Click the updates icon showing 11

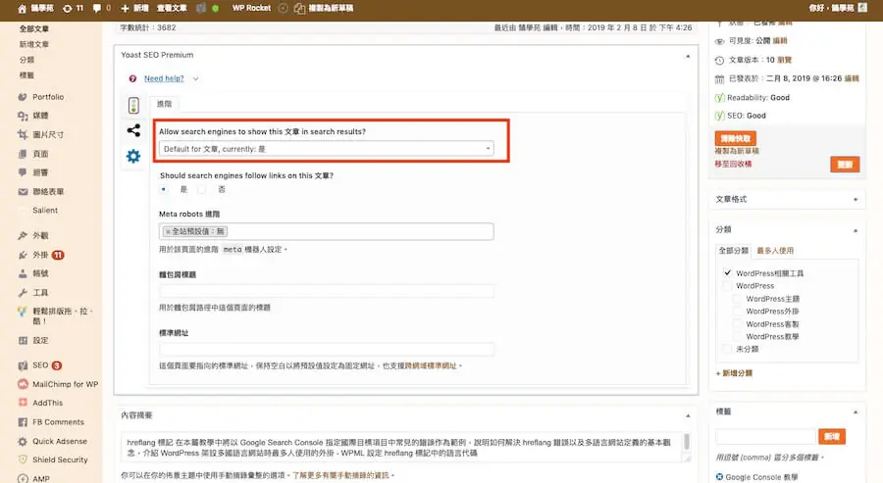pos(68,9)
